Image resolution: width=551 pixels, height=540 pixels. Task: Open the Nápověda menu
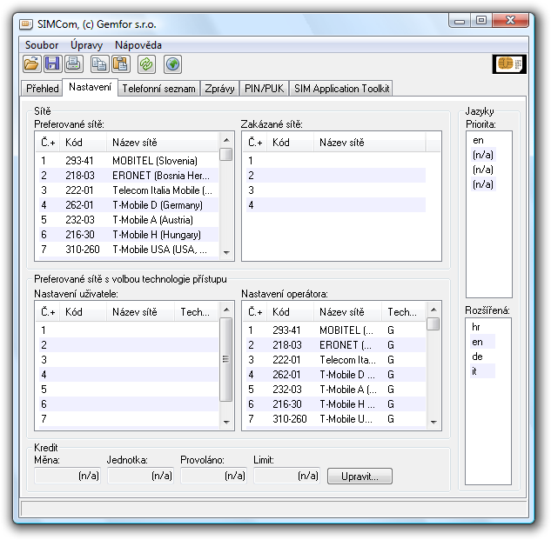pyautogui.click(x=138, y=44)
